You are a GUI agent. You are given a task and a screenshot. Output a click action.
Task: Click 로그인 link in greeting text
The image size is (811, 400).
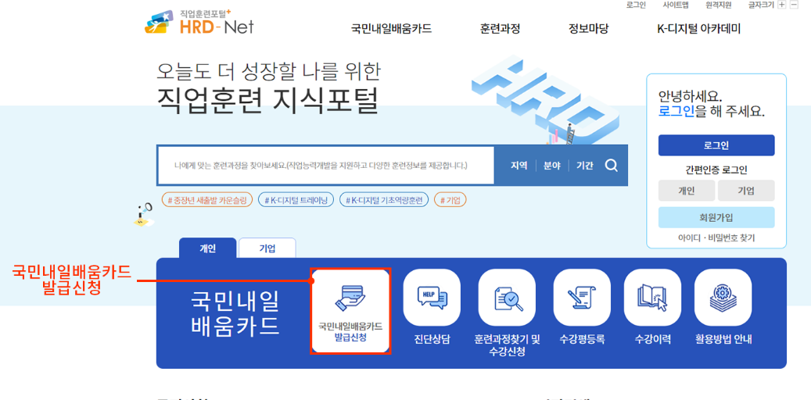tap(676, 111)
